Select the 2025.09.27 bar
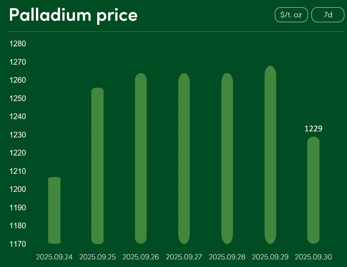The image size is (347, 267). [184, 159]
